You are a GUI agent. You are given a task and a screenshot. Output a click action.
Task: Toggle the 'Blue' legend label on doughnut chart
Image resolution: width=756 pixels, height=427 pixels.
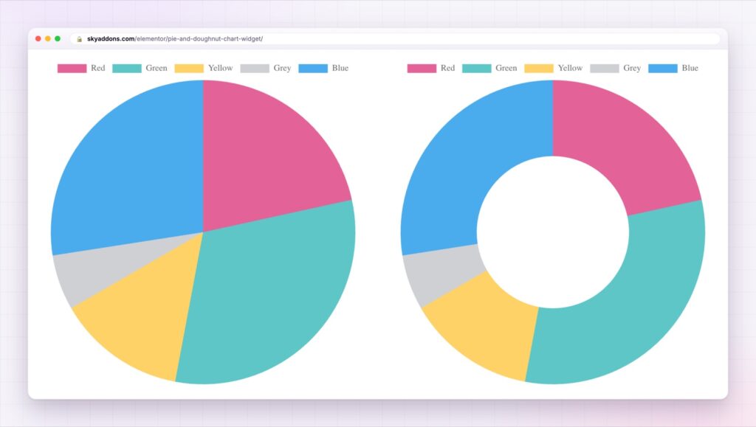click(x=690, y=68)
